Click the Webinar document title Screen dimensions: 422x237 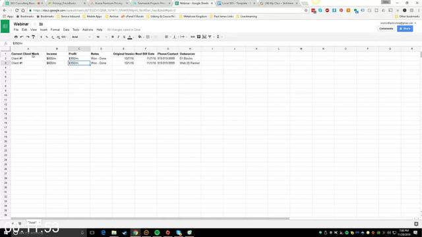coord(21,24)
